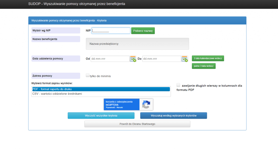Click the 'Nazwa przedsiębiorcy' name box
The image size is (278, 154).
click(137, 44)
